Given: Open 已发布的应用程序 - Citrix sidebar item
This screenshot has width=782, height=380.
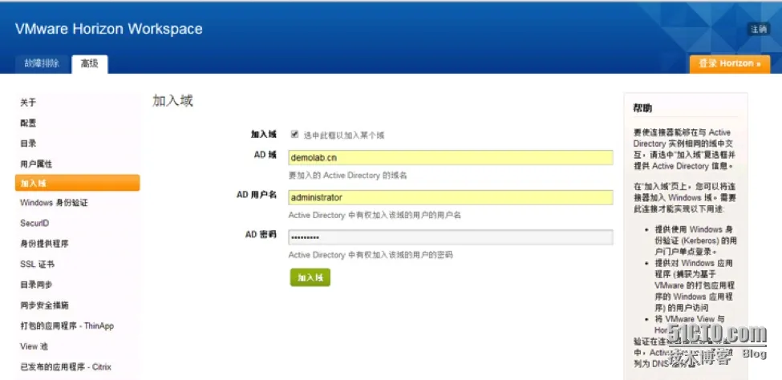Looking at the screenshot, I should (65, 367).
